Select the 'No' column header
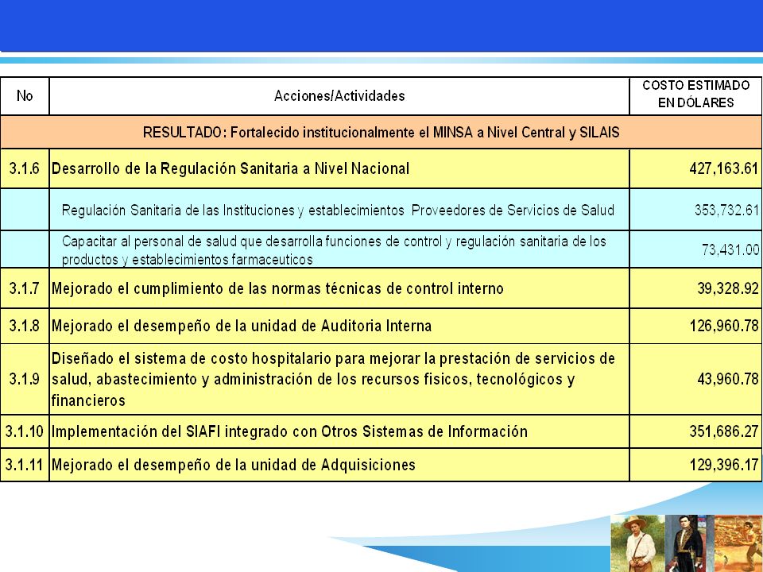Viewport: 763px width, 572px height. pos(25,96)
